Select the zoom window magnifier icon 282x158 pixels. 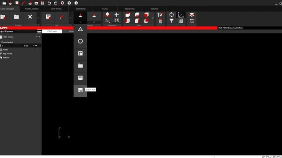[x=107, y=21]
